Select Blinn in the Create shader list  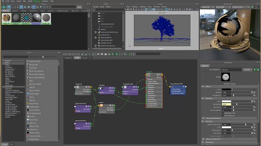31,81
